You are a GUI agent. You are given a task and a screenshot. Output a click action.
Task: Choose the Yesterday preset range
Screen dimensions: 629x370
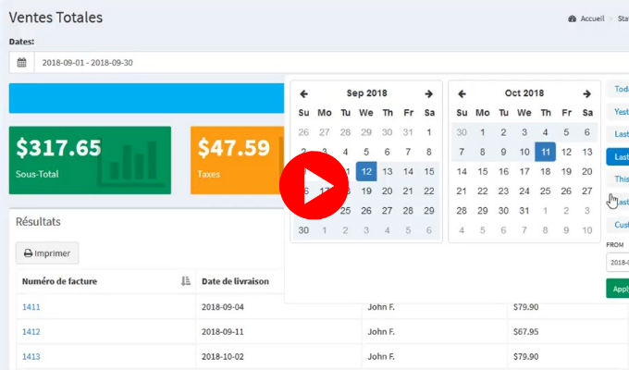(x=618, y=112)
